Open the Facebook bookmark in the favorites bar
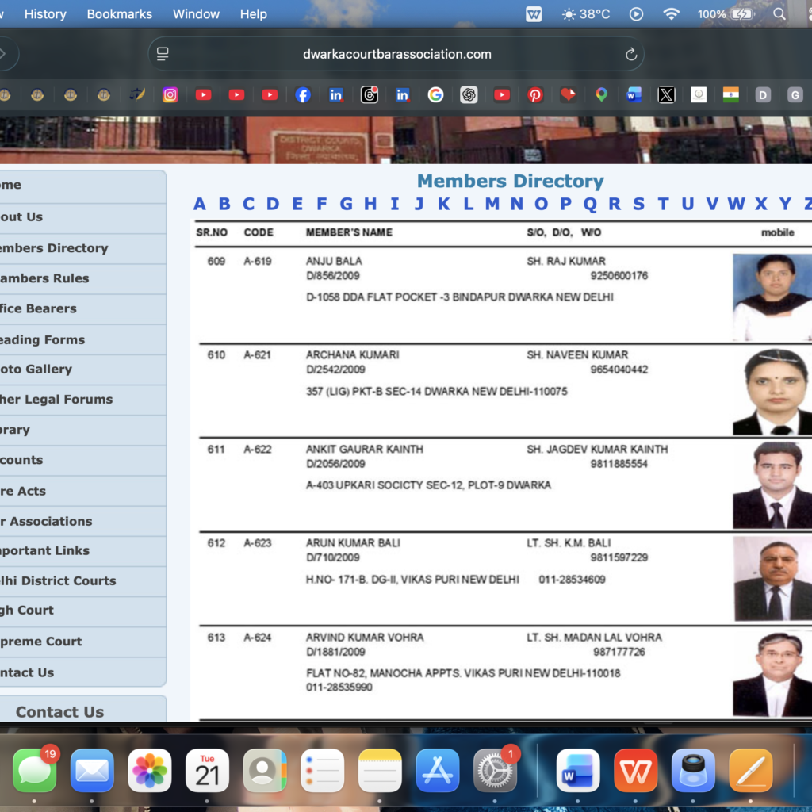The width and height of the screenshot is (812, 812). click(x=302, y=94)
